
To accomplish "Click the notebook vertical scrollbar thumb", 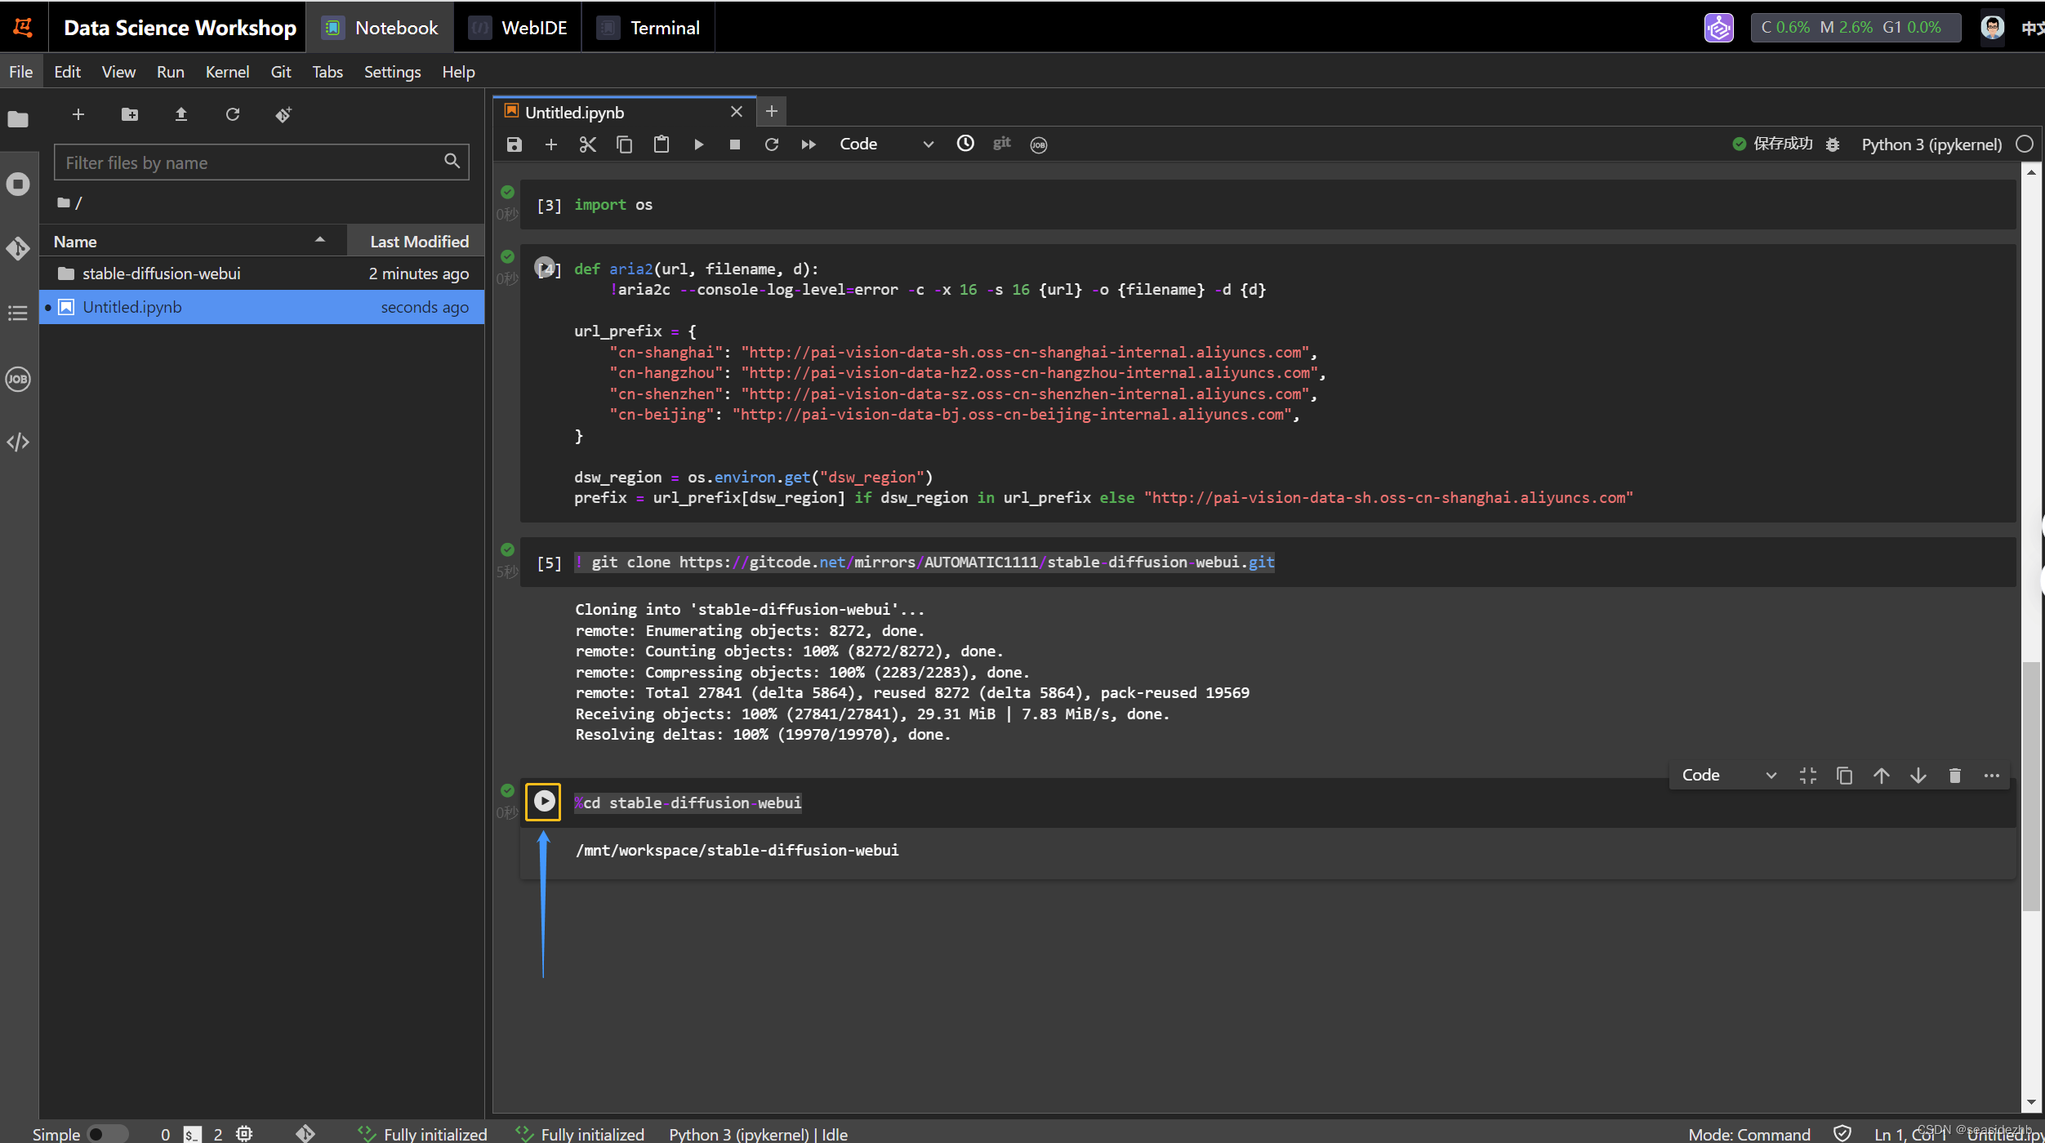I will (x=2031, y=785).
